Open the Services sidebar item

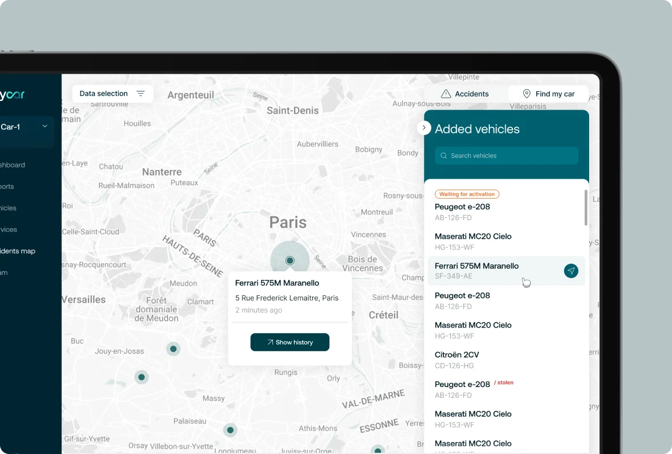pyautogui.click(x=9, y=229)
